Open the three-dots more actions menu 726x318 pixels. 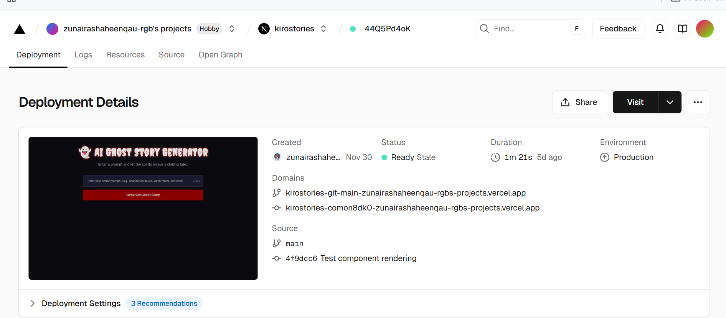tap(698, 102)
